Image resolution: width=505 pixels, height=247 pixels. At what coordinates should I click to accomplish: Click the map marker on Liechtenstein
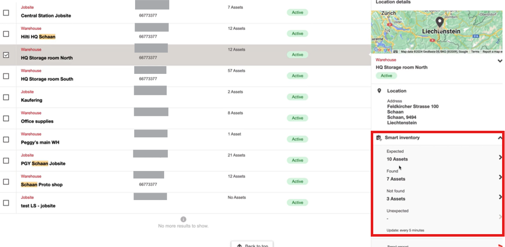point(439,22)
